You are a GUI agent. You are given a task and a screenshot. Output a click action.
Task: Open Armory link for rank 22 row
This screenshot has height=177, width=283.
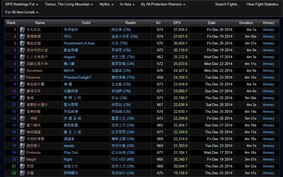tap(268, 173)
